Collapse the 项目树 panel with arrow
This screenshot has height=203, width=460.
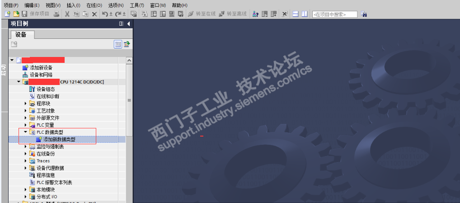128,24
